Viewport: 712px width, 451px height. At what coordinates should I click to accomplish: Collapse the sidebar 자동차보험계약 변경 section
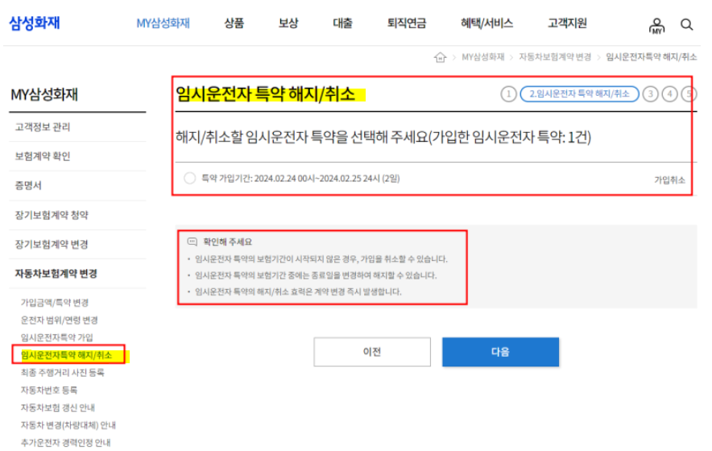(x=56, y=274)
